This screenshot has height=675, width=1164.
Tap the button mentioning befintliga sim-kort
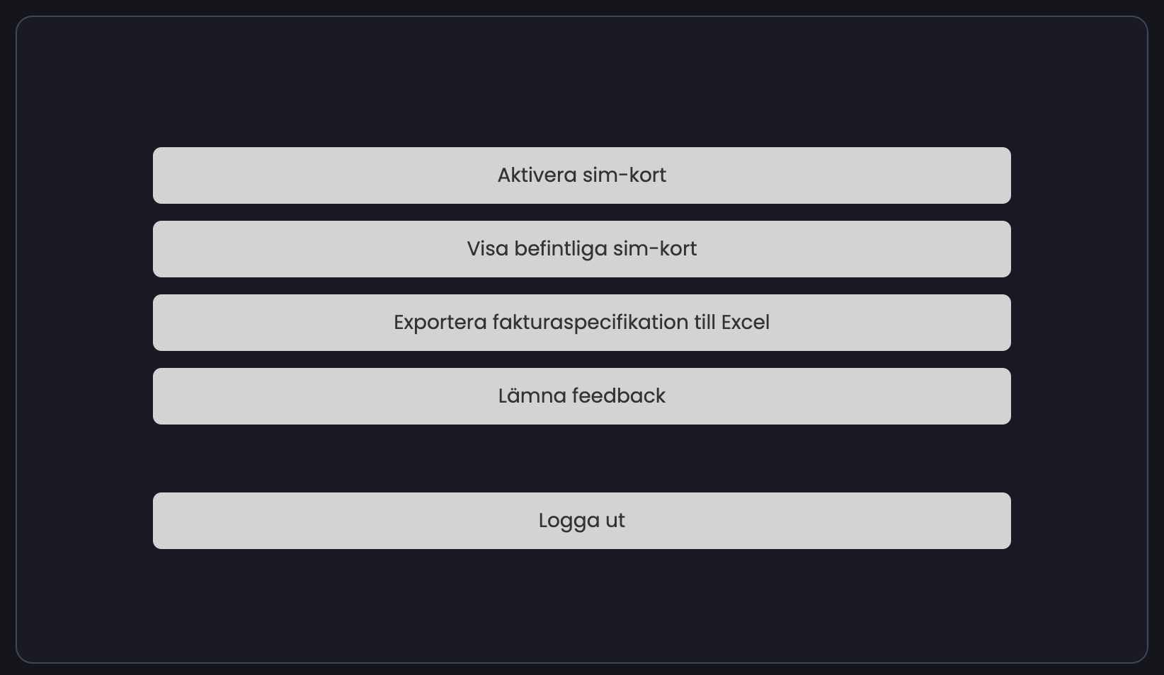[x=581, y=249]
